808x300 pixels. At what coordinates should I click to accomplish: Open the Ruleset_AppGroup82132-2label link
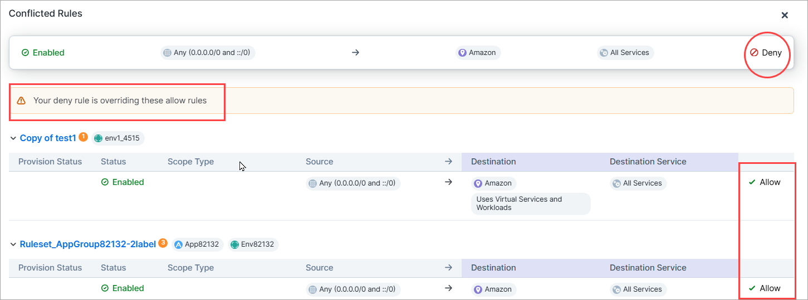88,244
